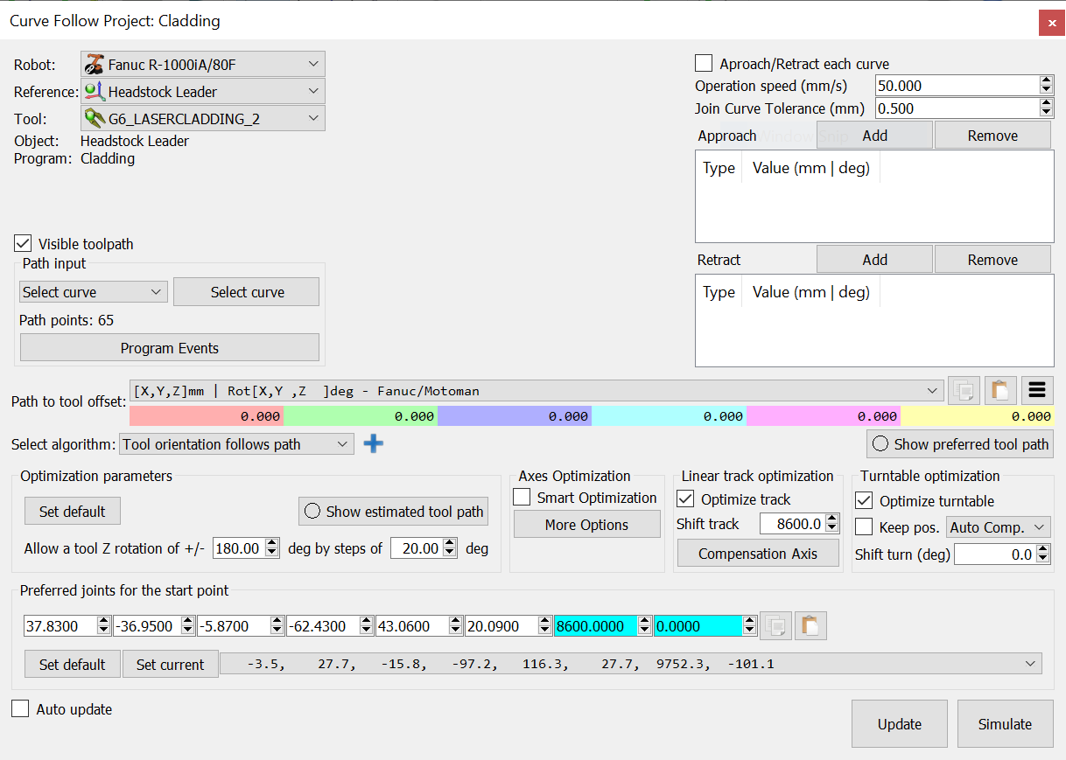Click the G6_LASERCLADDING_2 tool icon

94,119
